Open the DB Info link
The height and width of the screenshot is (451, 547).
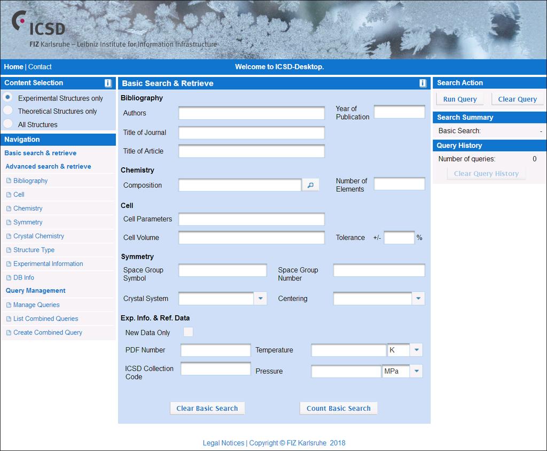click(x=24, y=278)
